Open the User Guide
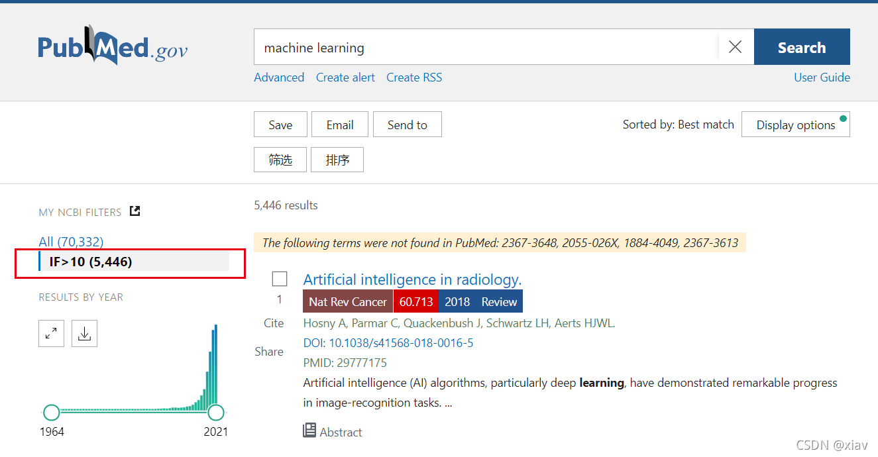Screen dimensions: 878x457 [x=822, y=77]
